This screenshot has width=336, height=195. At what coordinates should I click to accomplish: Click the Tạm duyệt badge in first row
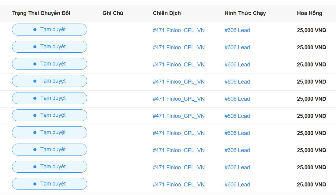[50, 30]
